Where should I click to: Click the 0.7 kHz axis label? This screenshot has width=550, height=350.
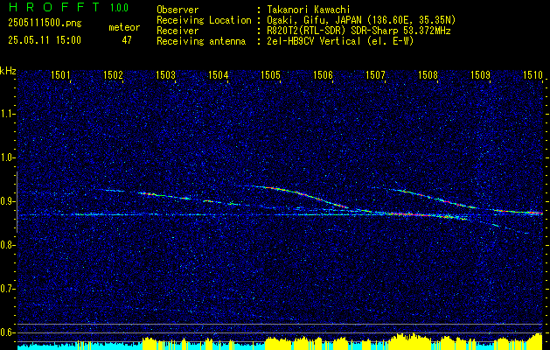click(x=7, y=289)
